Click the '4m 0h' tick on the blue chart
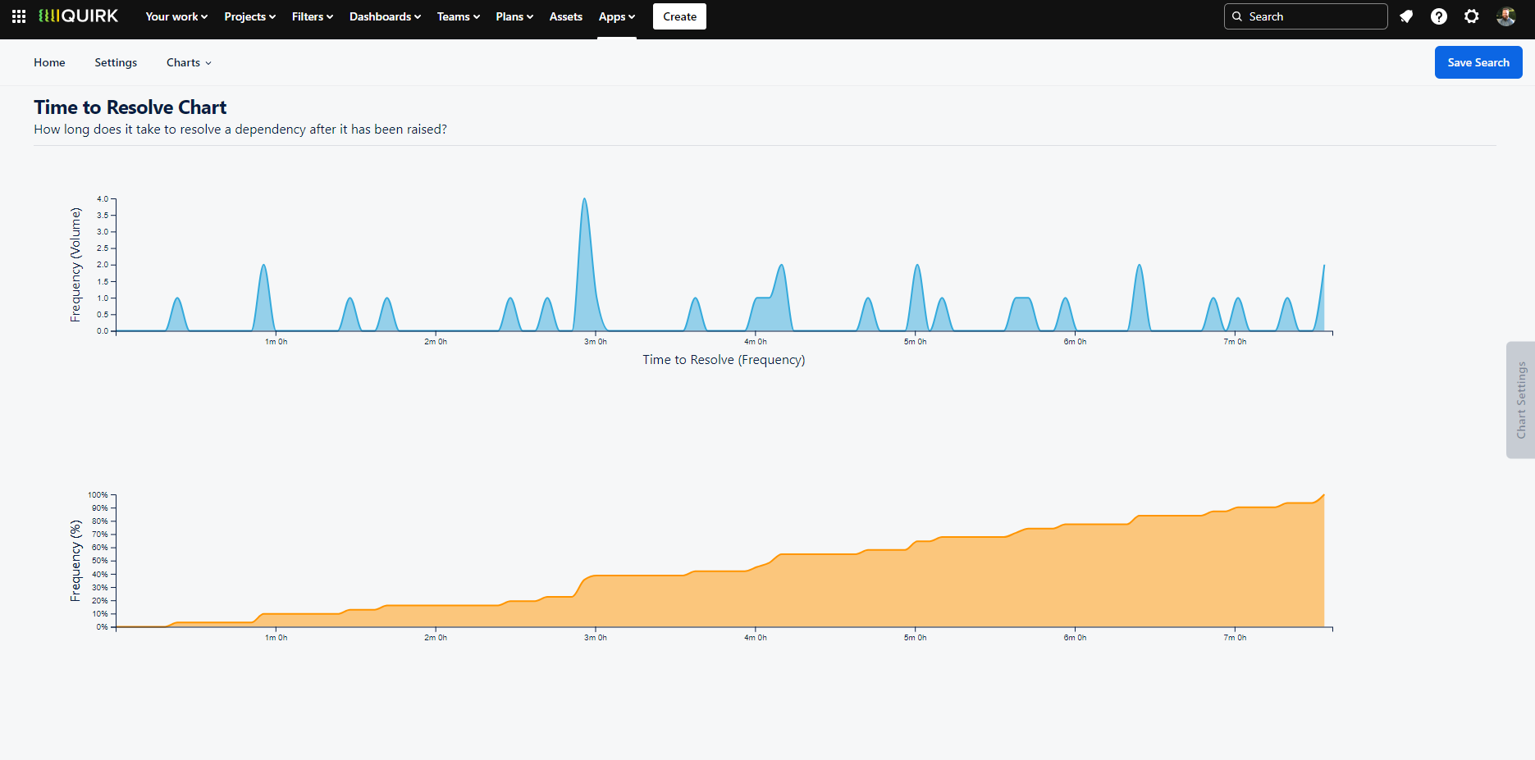 (x=756, y=342)
